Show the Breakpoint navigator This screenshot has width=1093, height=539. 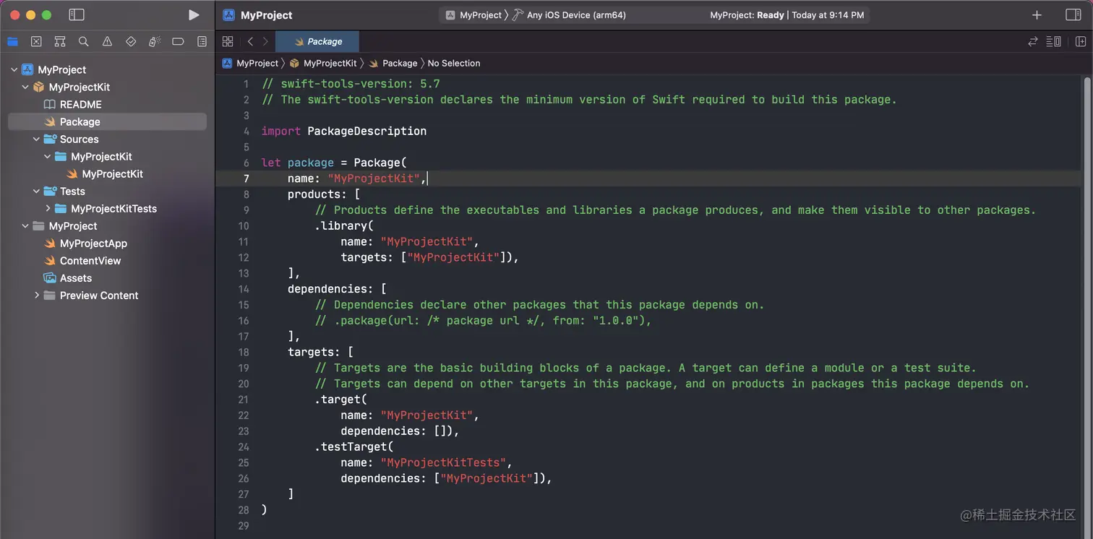(178, 42)
